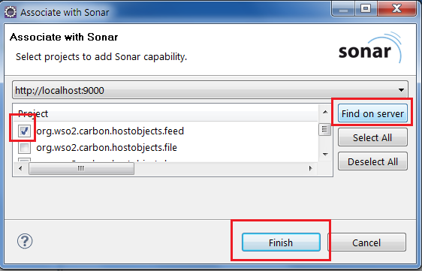Maximize the Associate with Sonar dialog

pyautogui.click(x=366, y=8)
